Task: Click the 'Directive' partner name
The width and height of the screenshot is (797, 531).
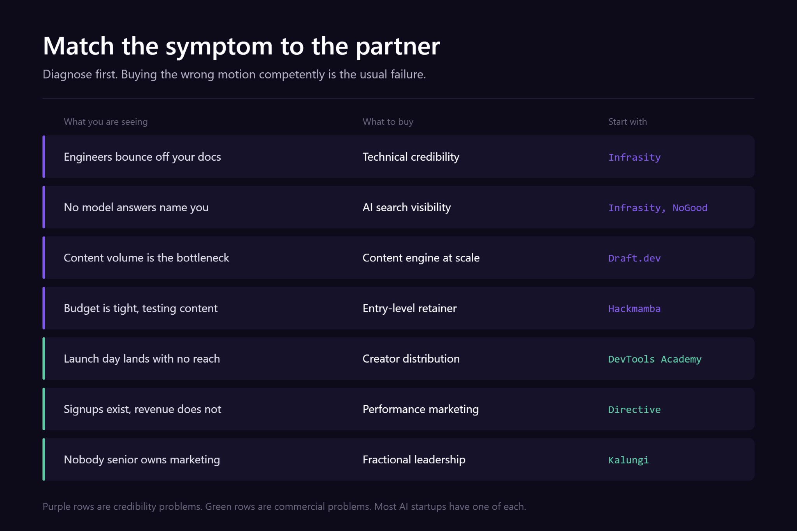Action: coord(634,410)
